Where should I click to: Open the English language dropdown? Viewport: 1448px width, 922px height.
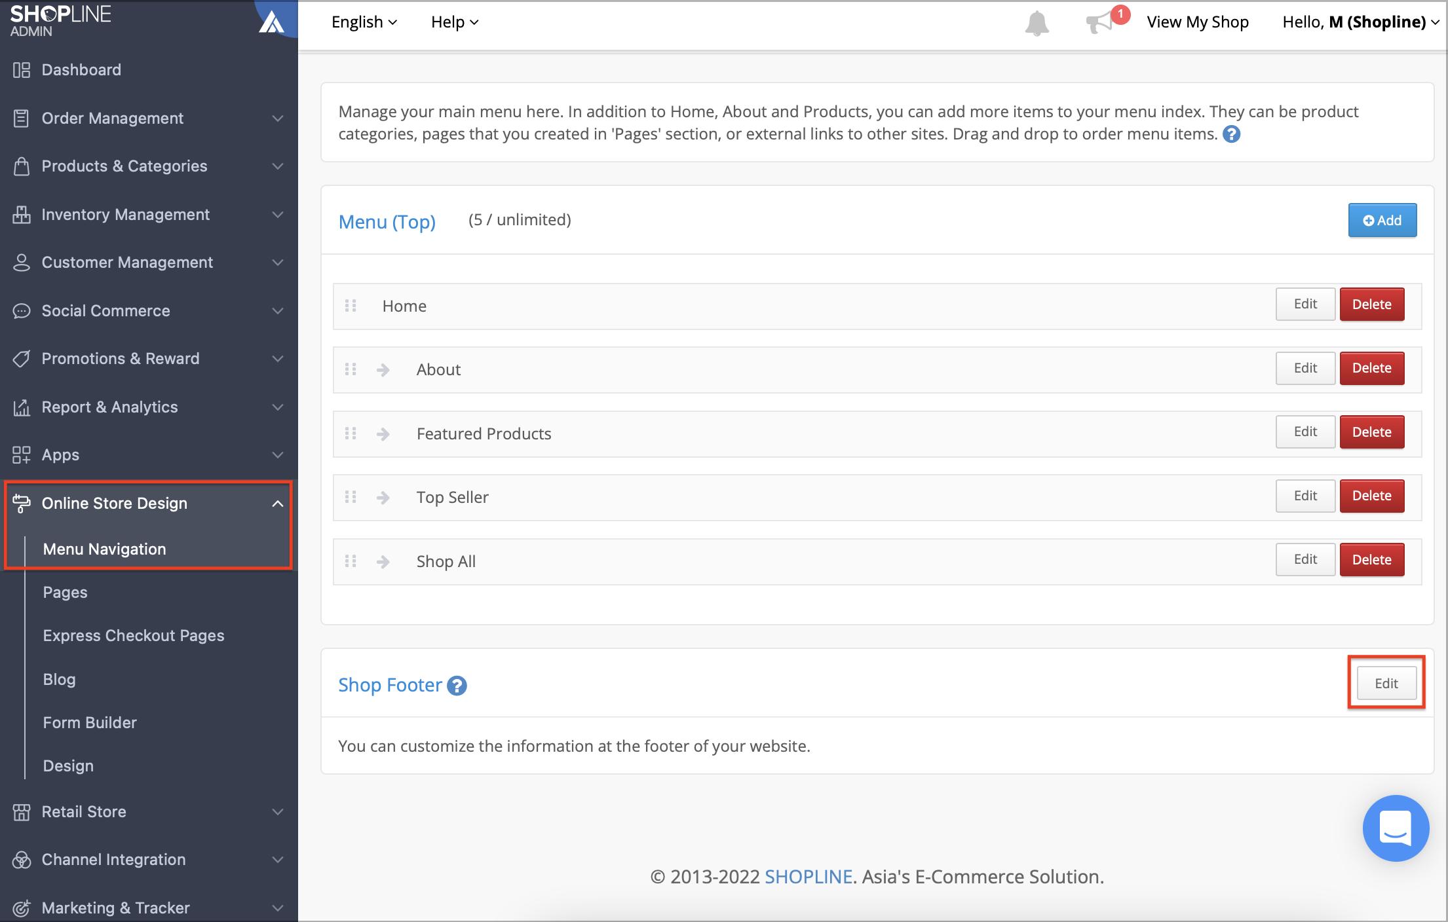click(364, 22)
